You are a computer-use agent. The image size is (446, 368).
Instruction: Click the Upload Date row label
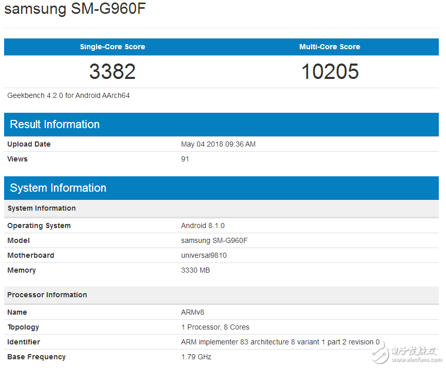pyautogui.click(x=29, y=144)
